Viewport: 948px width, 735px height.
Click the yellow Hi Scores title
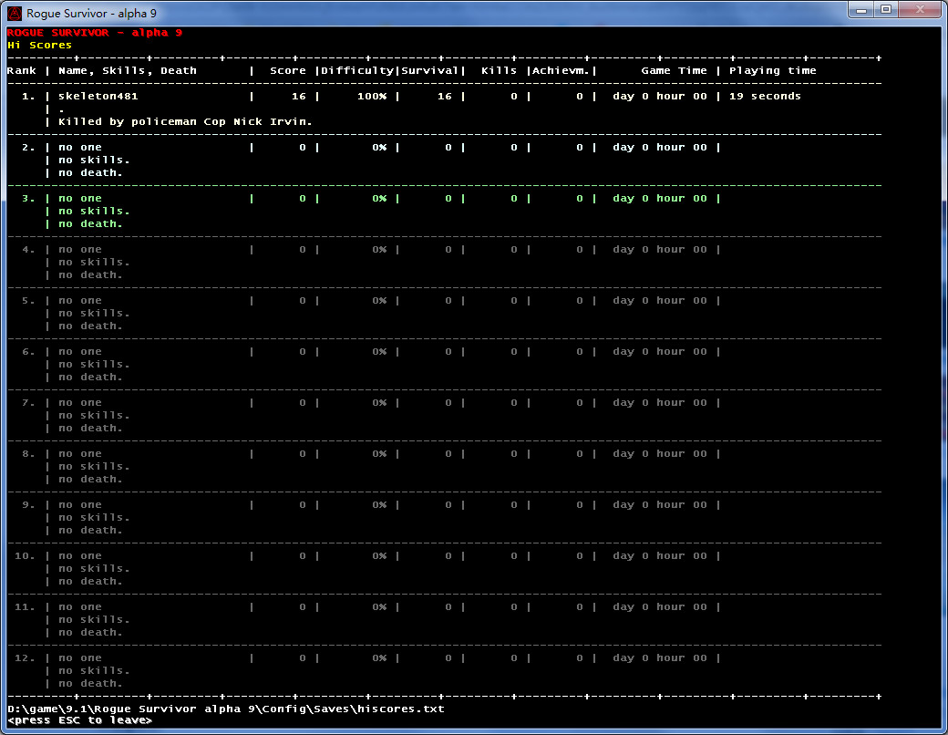(39, 45)
